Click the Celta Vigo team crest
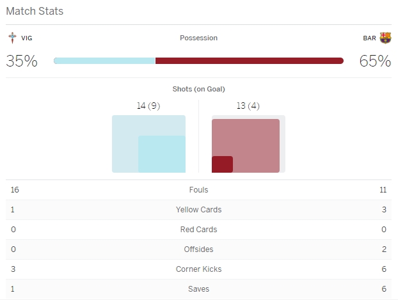 (12, 38)
